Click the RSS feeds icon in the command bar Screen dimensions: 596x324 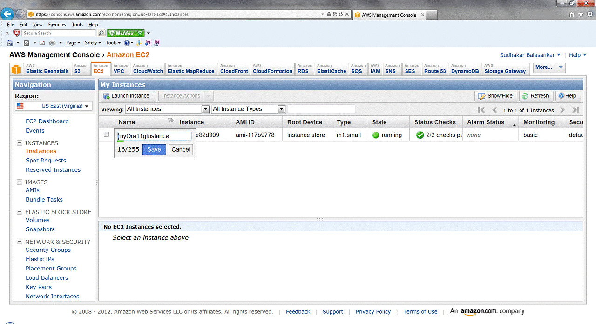27,43
